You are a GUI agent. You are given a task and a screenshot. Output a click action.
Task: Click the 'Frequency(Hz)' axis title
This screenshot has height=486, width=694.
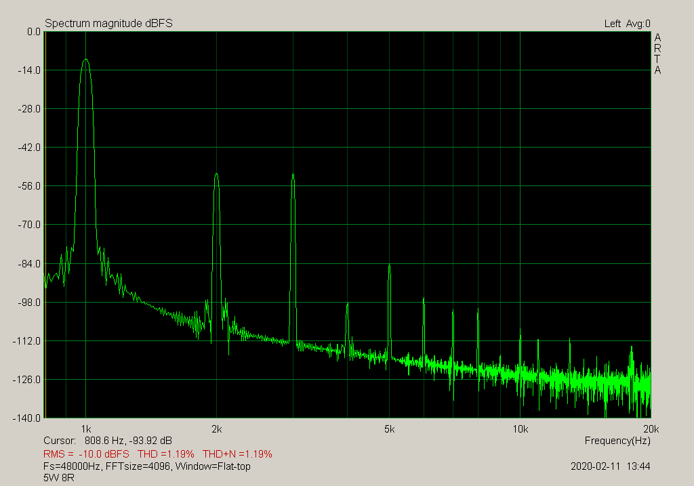617,441
